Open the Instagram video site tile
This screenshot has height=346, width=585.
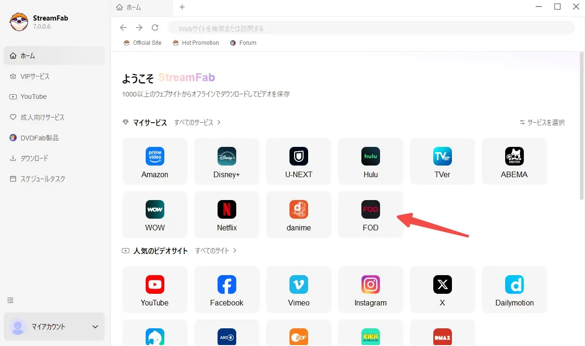pyautogui.click(x=370, y=290)
